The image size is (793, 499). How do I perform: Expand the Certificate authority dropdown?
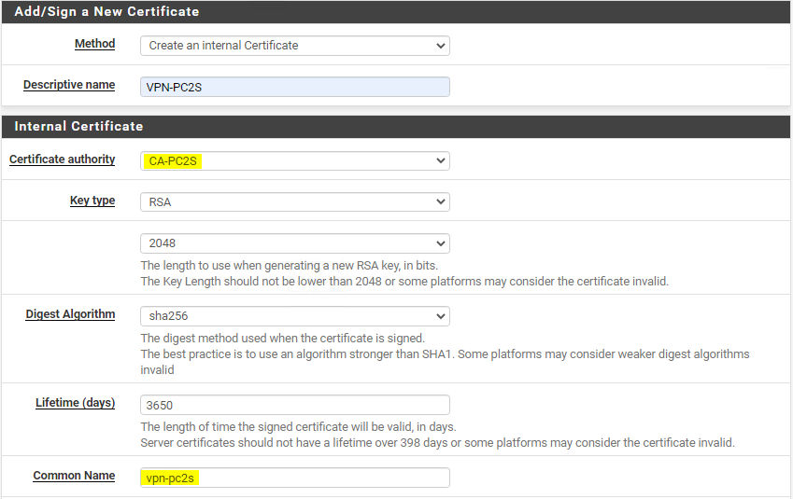click(x=295, y=161)
